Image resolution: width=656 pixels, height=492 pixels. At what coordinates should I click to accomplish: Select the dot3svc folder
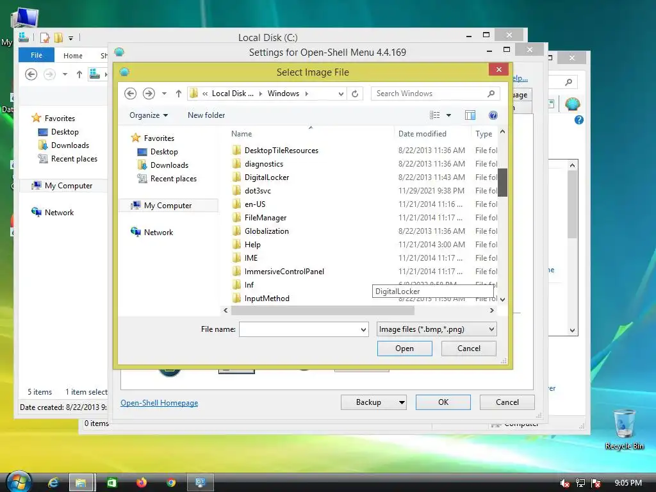click(258, 190)
